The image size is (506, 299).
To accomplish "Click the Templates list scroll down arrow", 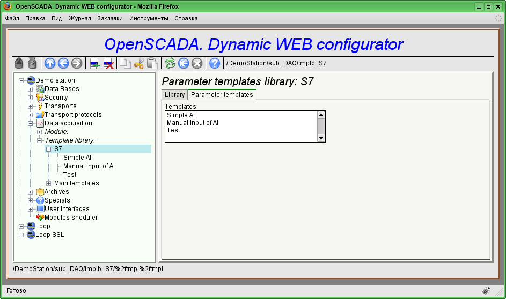I will click(x=321, y=138).
